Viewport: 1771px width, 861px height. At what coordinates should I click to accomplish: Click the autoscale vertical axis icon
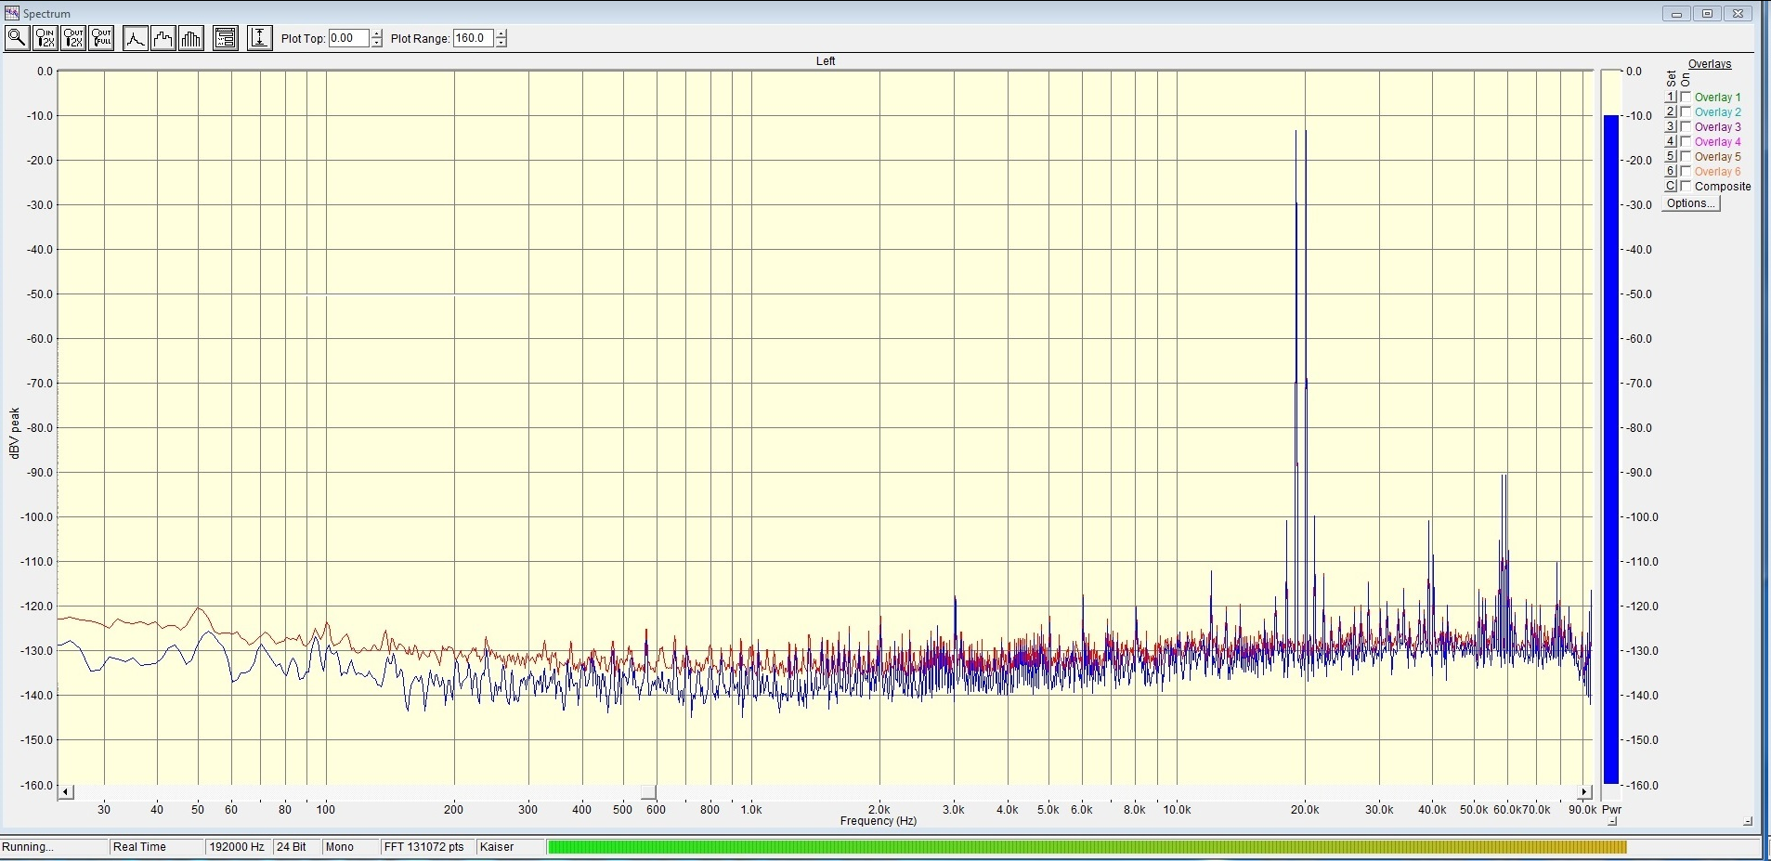point(260,38)
